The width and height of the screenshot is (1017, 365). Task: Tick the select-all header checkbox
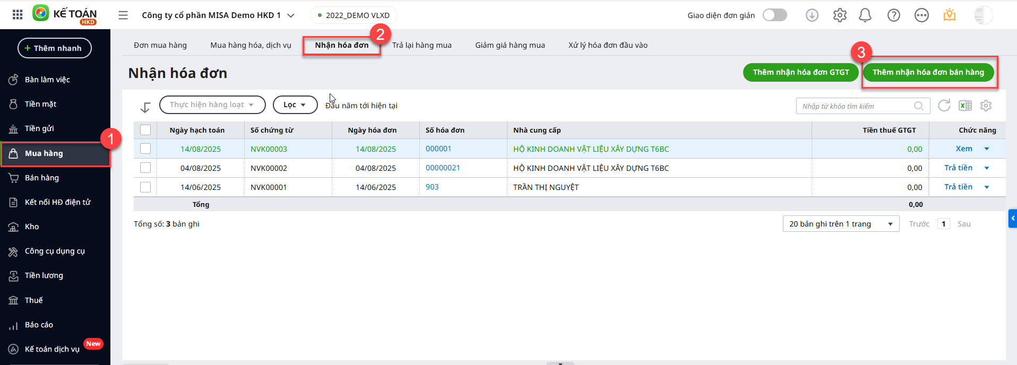tap(145, 130)
